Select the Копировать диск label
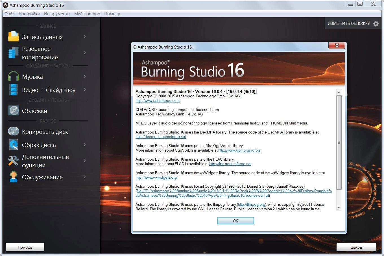The width and height of the screenshot is (384, 256). tap(45, 132)
